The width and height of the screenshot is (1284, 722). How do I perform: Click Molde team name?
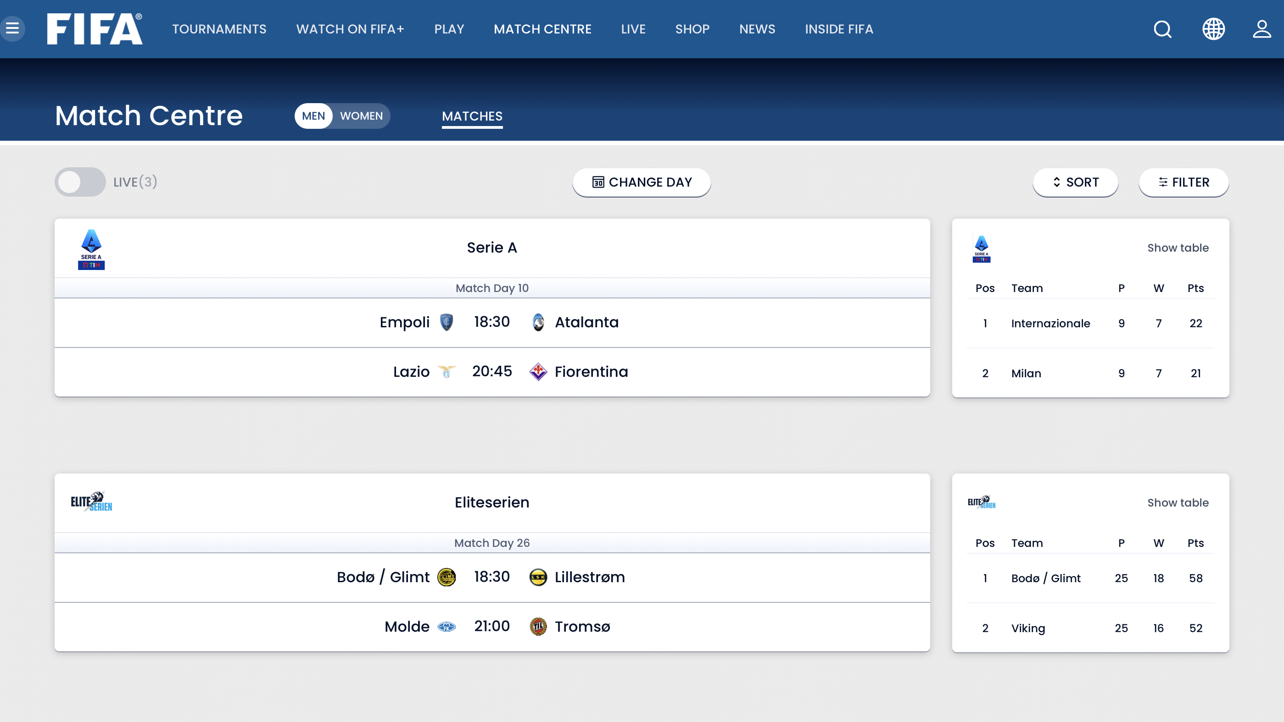[x=407, y=626]
